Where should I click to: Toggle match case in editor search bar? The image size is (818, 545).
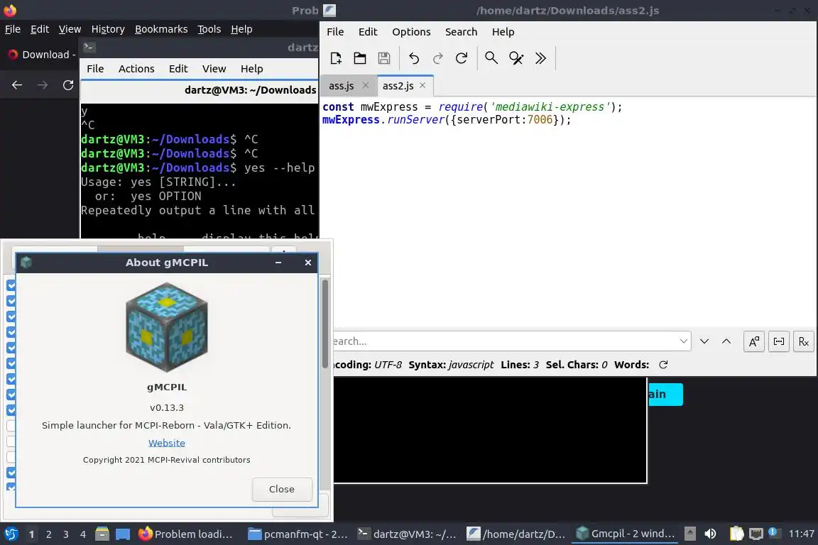(754, 341)
